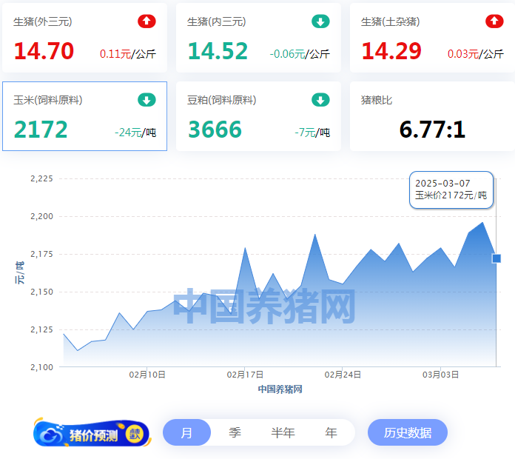Click the 2025-03-07 chart tooltip
Image resolution: width=515 pixels, height=459 pixels.
pyautogui.click(x=451, y=190)
